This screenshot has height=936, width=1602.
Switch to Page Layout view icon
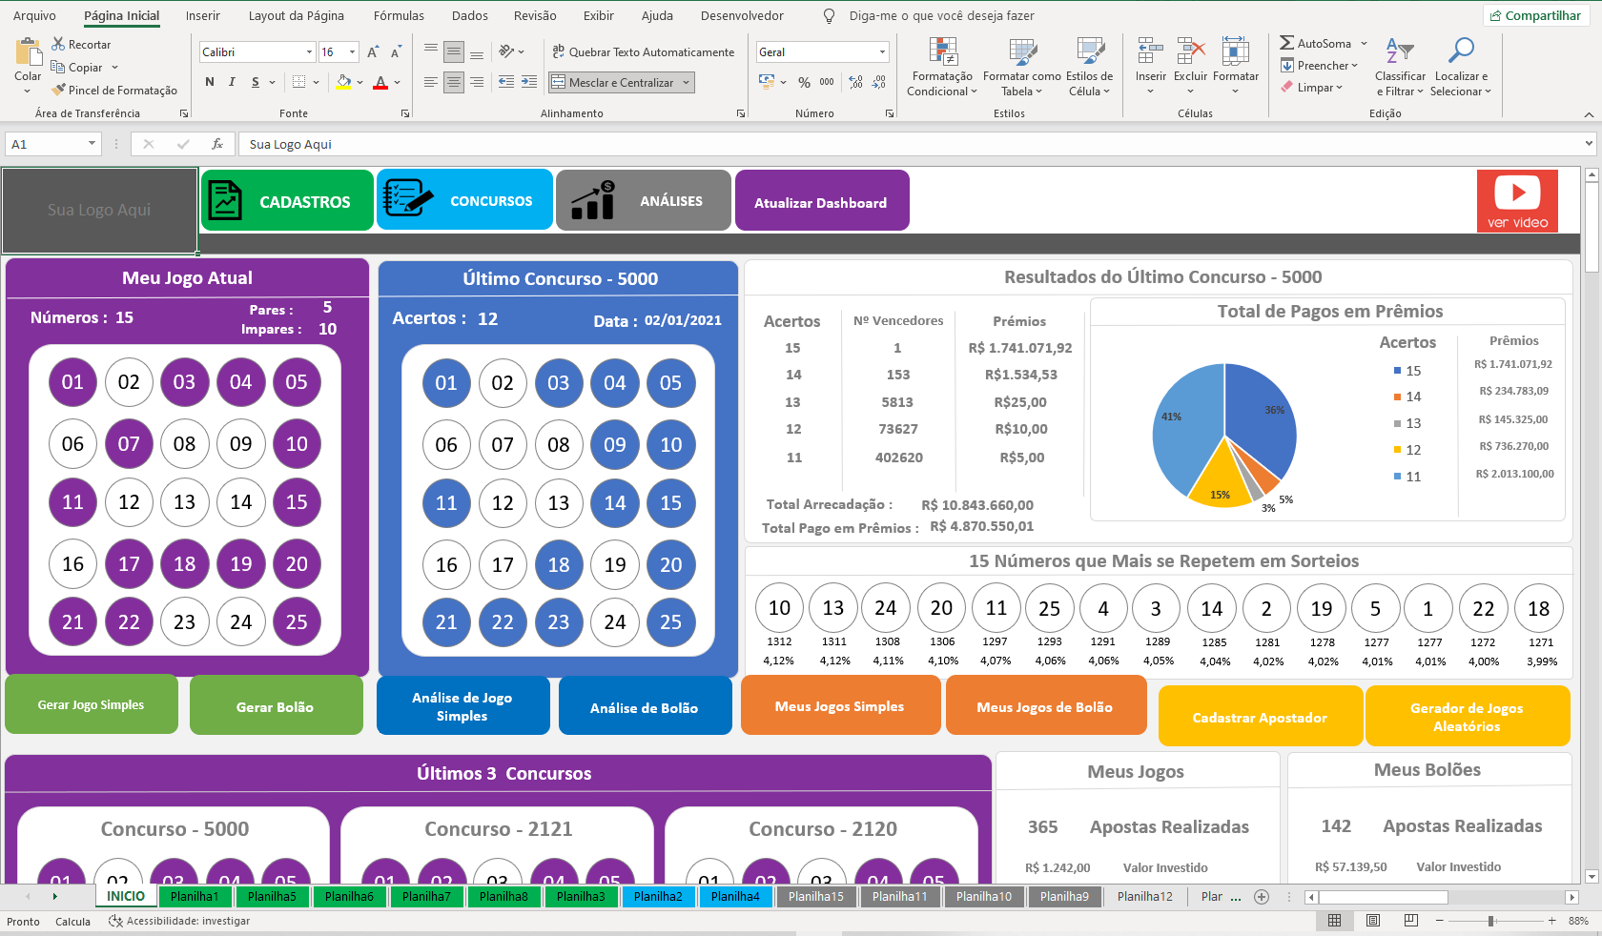pos(1373,921)
